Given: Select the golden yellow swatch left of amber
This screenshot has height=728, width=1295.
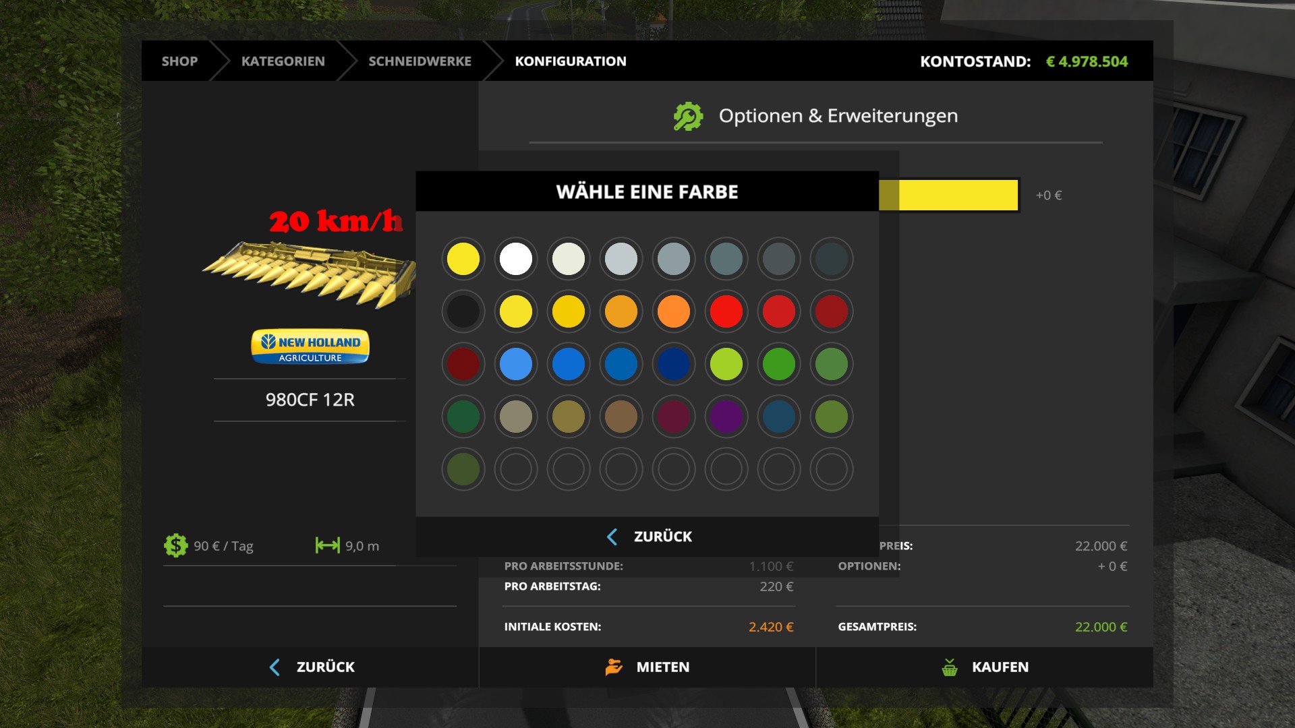Looking at the screenshot, I should click(569, 311).
